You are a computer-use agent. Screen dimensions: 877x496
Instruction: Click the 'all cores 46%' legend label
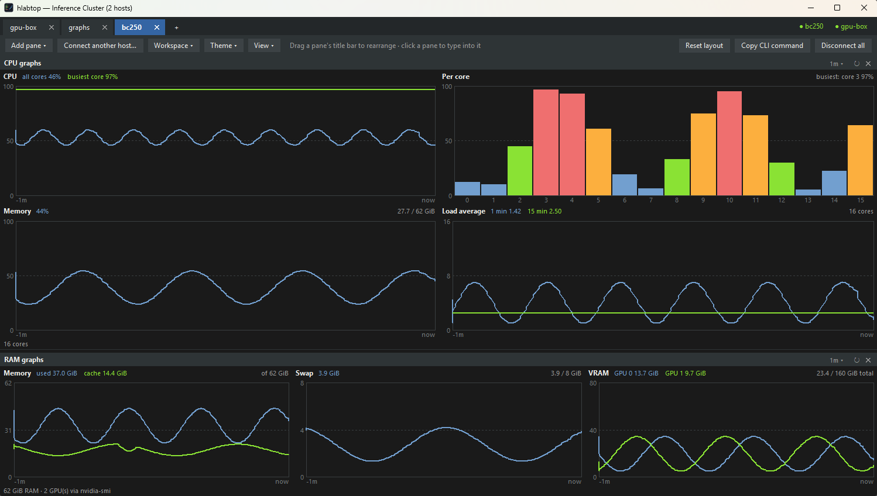click(x=42, y=77)
